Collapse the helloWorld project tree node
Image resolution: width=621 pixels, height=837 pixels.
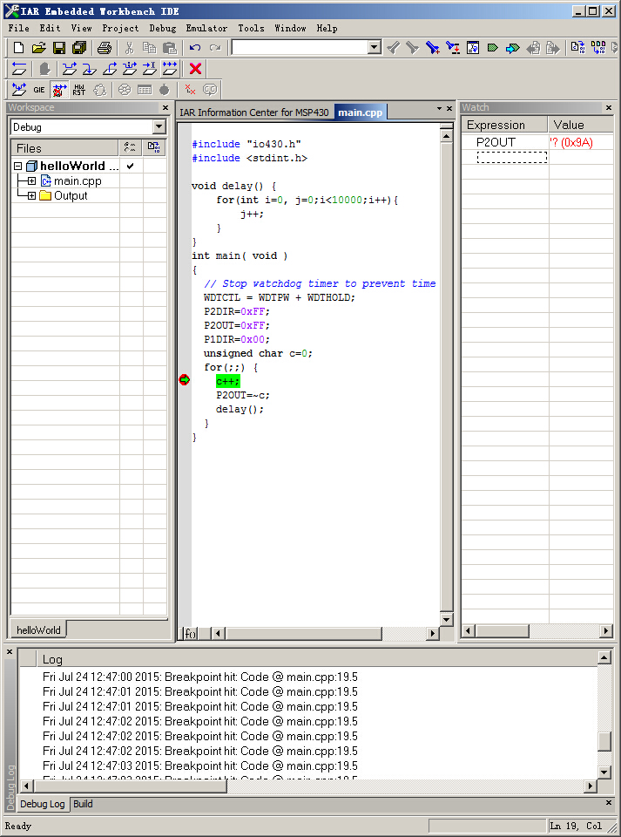click(18, 166)
